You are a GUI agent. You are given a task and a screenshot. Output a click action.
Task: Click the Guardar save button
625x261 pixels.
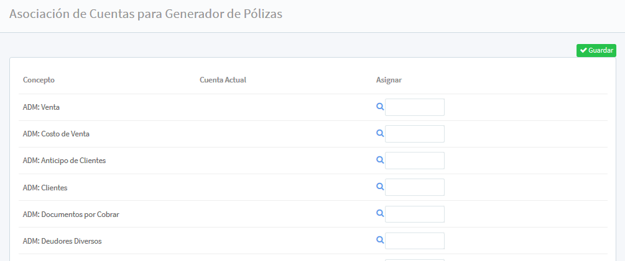[596, 50]
